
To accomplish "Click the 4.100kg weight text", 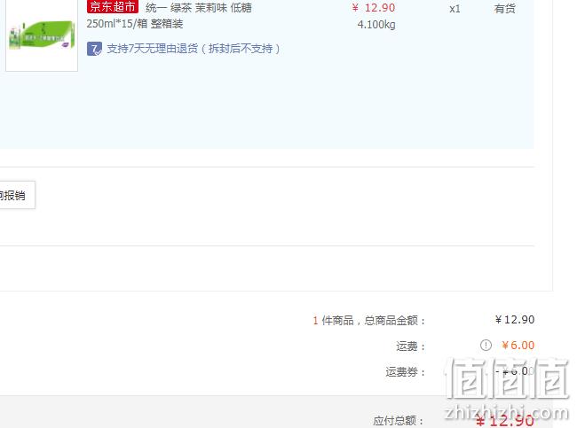I will point(376,25).
